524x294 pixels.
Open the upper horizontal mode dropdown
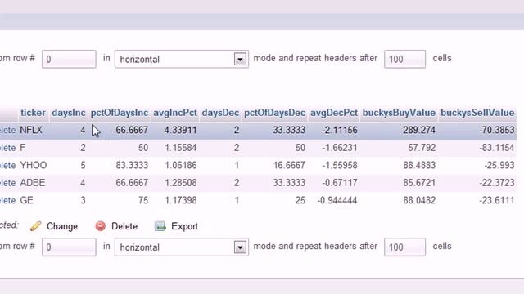[x=182, y=59]
